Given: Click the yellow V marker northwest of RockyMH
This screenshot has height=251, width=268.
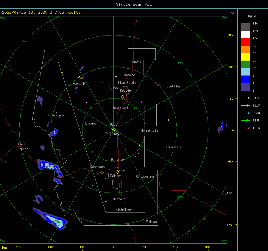Looking at the screenshot, I should pyautogui.click(x=62, y=73).
